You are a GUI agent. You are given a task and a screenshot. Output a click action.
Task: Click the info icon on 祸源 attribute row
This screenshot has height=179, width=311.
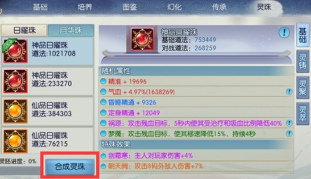[x=289, y=123]
